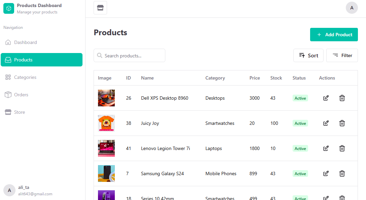366x200 pixels.
Task: Click the Name column header
Action: point(147,78)
